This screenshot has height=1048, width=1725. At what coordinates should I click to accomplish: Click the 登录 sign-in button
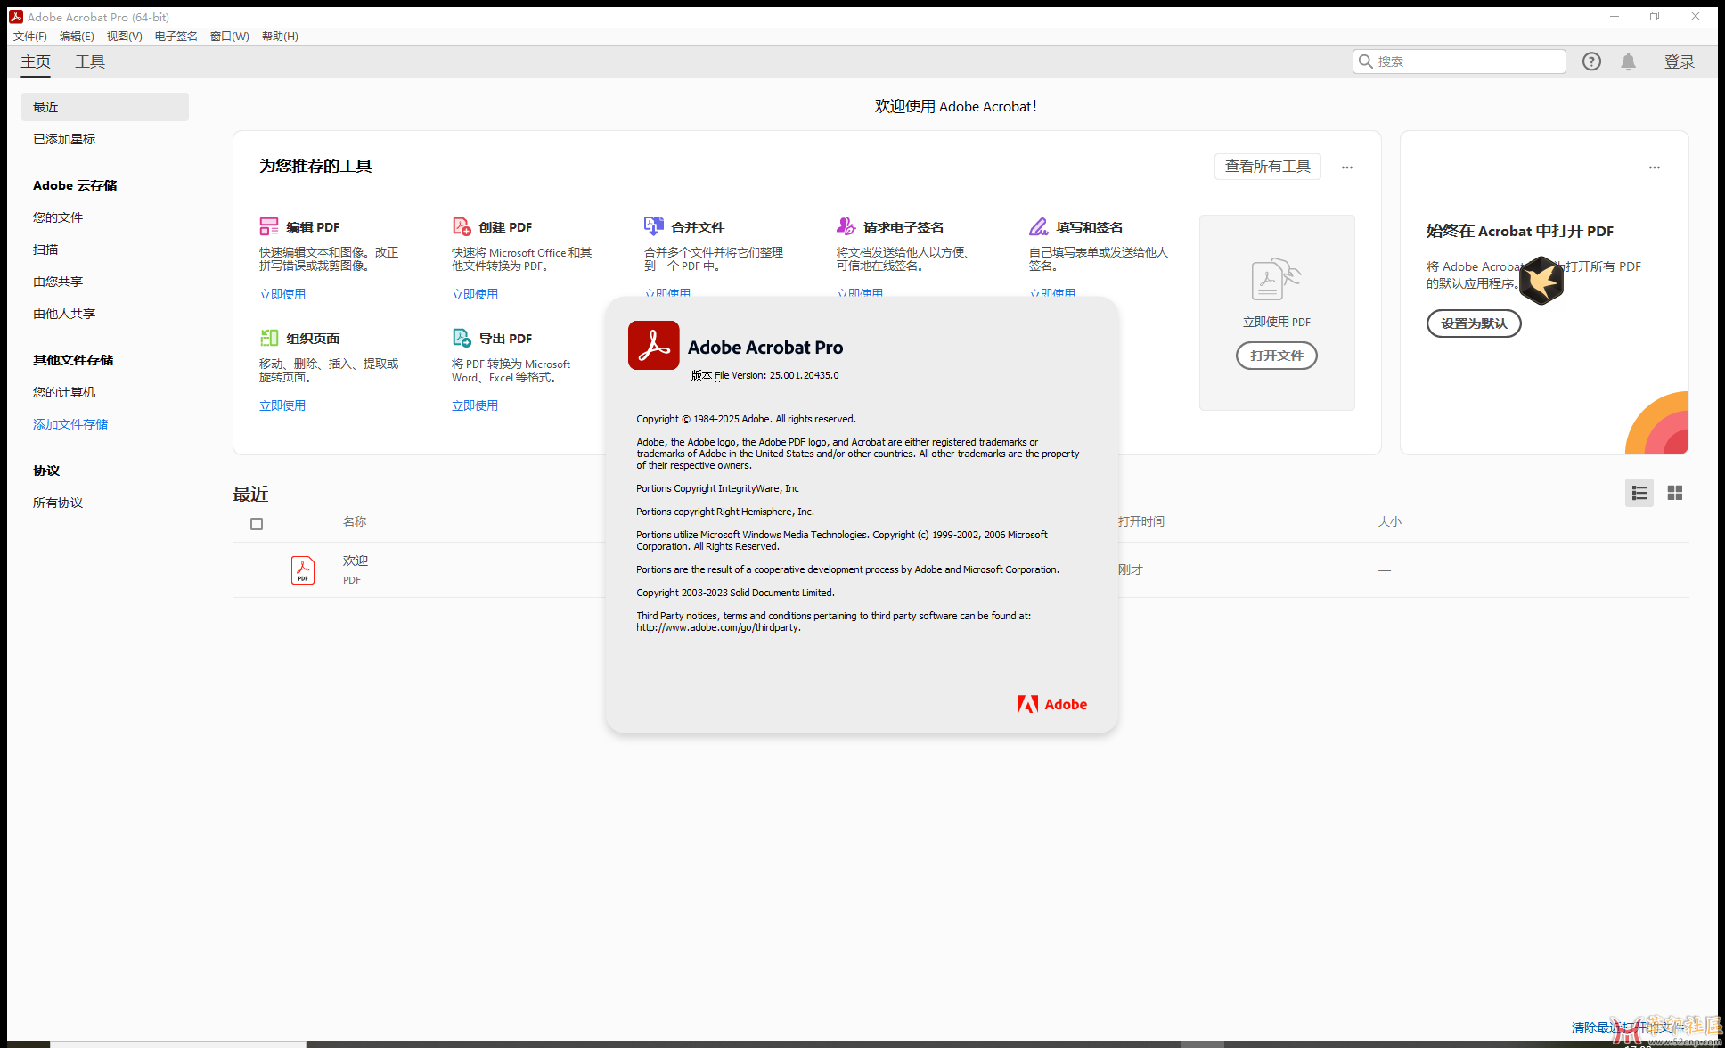click(1680, 61)
